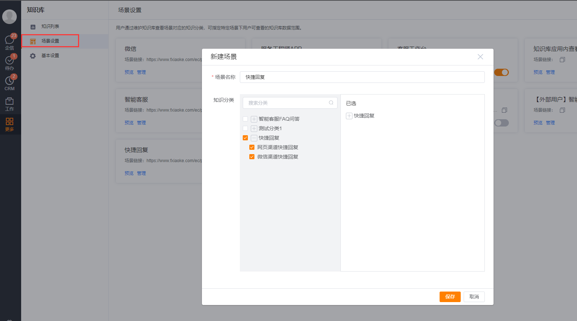
Task: Copy link icon above the gray toggle
Action: point(504,110)
